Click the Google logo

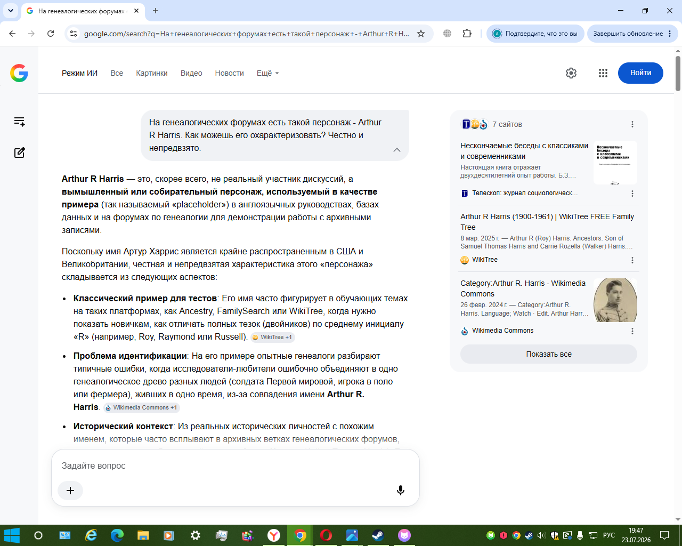point(19,73)
